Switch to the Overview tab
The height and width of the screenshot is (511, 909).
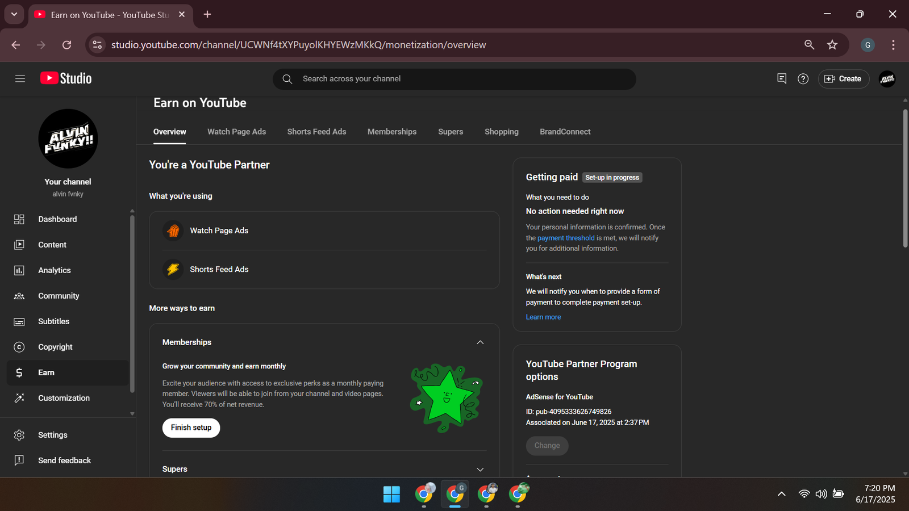point(169,132)
